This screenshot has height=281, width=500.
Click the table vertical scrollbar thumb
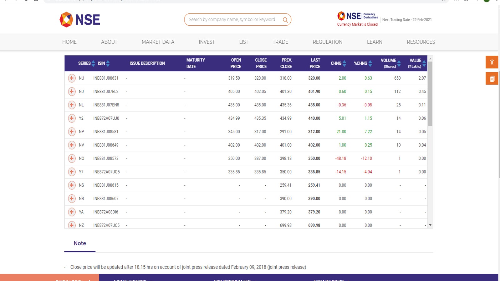pos(430,94)
